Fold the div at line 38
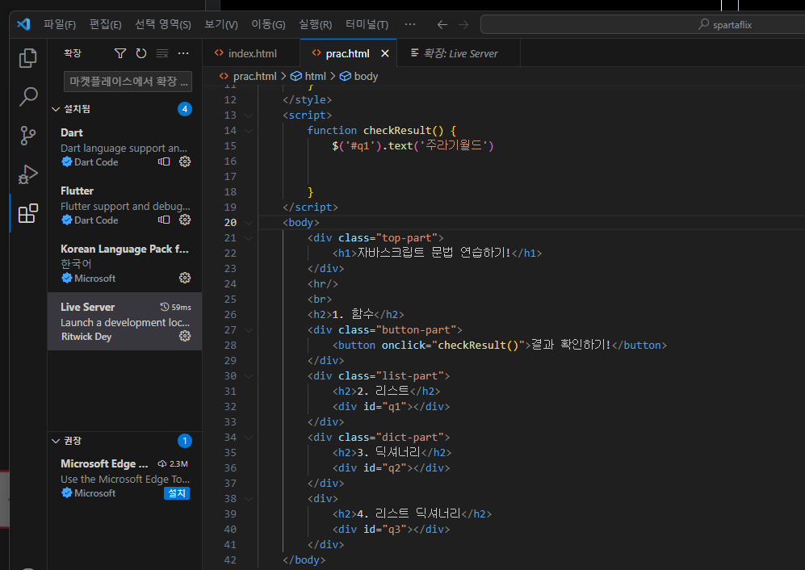 (249, 499)
